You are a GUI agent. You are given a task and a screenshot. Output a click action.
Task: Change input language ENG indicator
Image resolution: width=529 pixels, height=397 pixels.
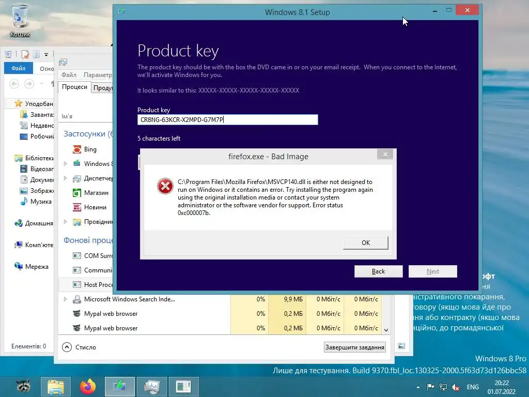point(473,387)
